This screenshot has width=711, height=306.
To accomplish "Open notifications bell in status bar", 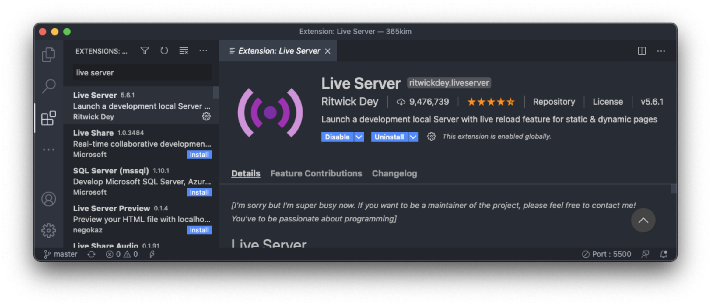I will click(x=664, y=254).
